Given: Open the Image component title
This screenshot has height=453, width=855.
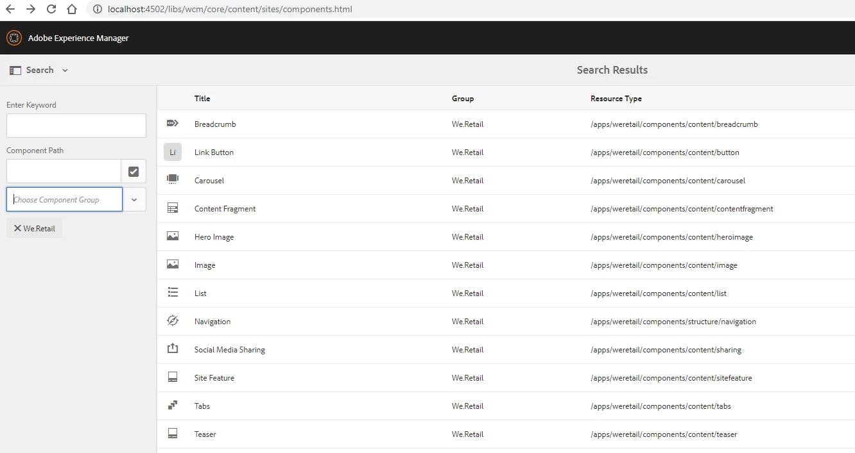Looking at the screenshot, I should coord(205,265).
